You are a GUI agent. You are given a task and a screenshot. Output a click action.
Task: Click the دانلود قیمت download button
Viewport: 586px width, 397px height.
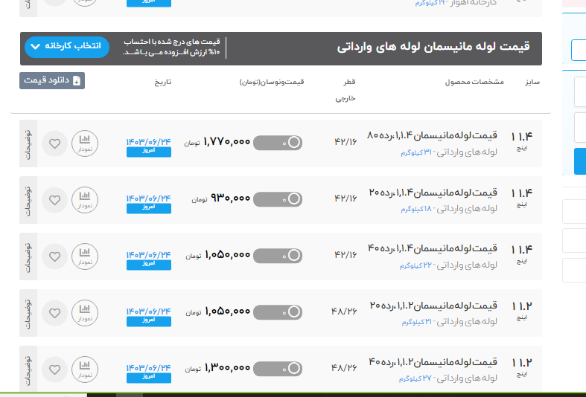[52, 80]
